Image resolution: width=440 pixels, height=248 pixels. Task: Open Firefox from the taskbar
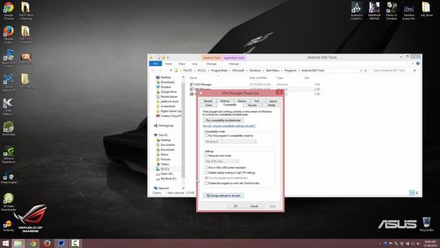pyautogui.click(x=47, y=243)
